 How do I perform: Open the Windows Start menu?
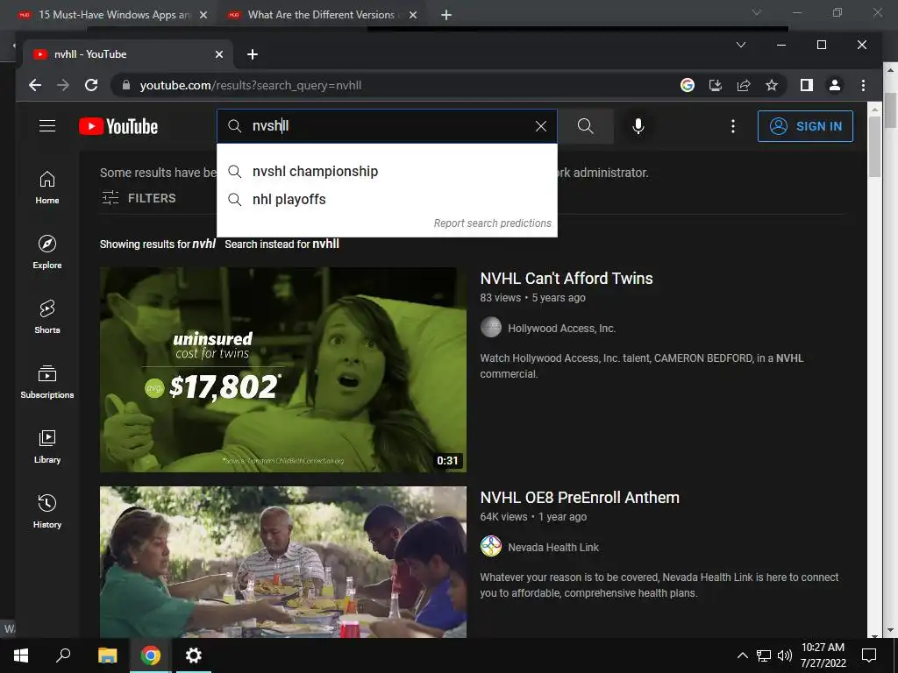[x=21, y=655]
